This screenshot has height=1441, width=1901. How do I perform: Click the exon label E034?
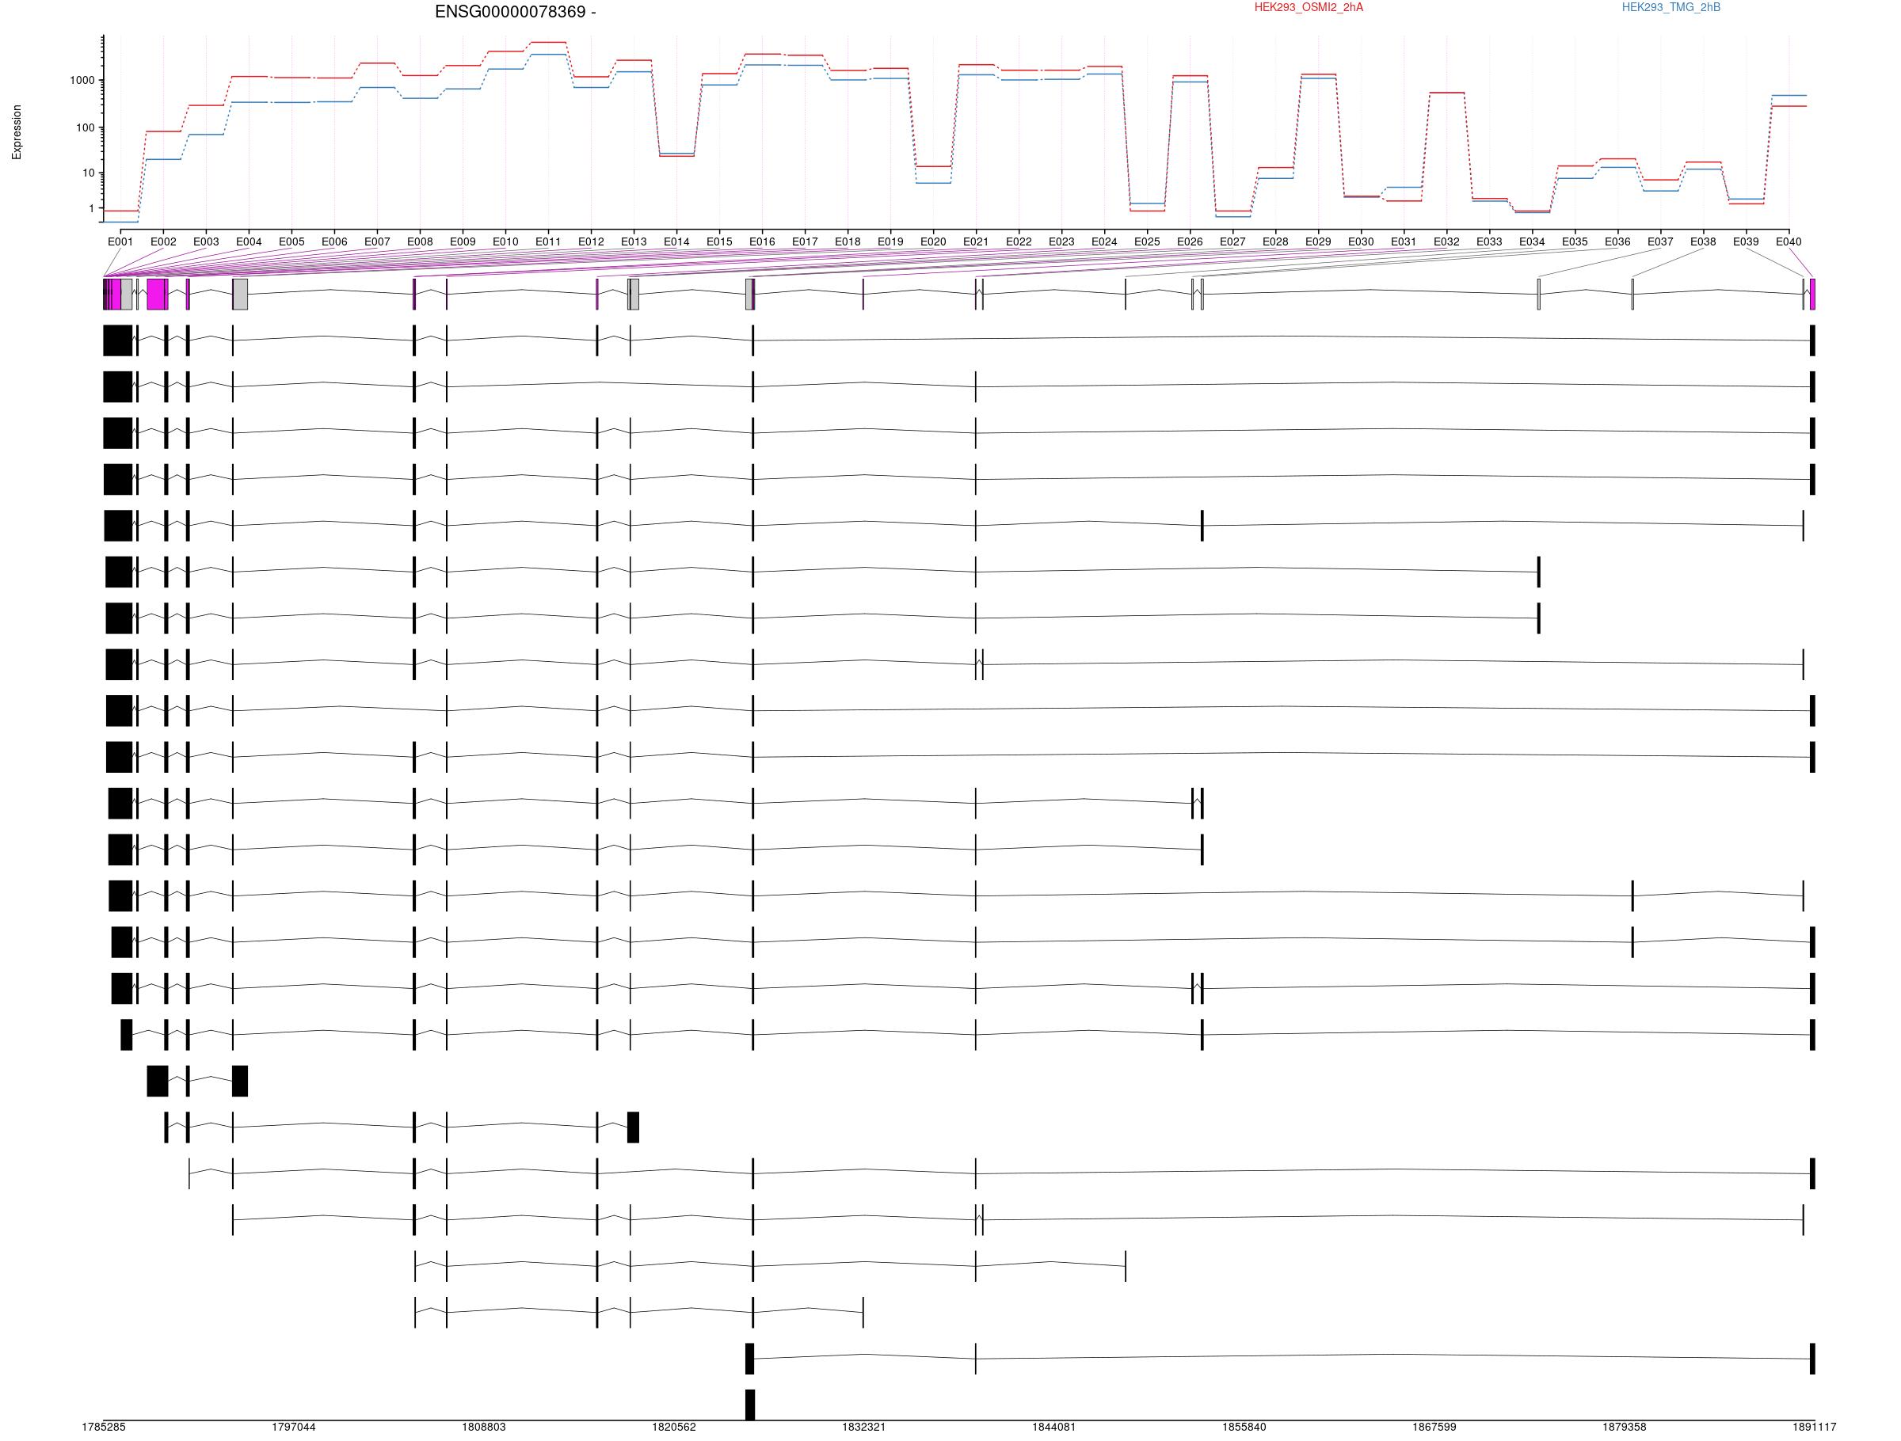tap(1533, 242)
